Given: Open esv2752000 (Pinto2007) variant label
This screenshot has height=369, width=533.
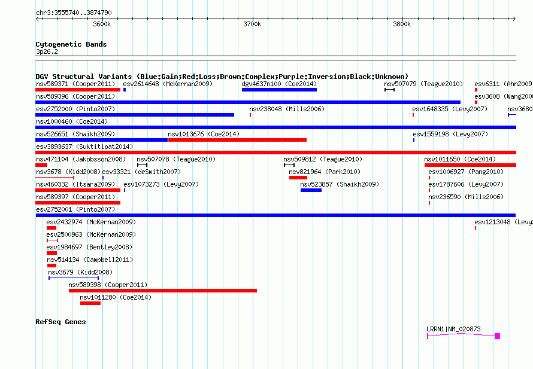Looking at the screenshot, I should 75,109.
